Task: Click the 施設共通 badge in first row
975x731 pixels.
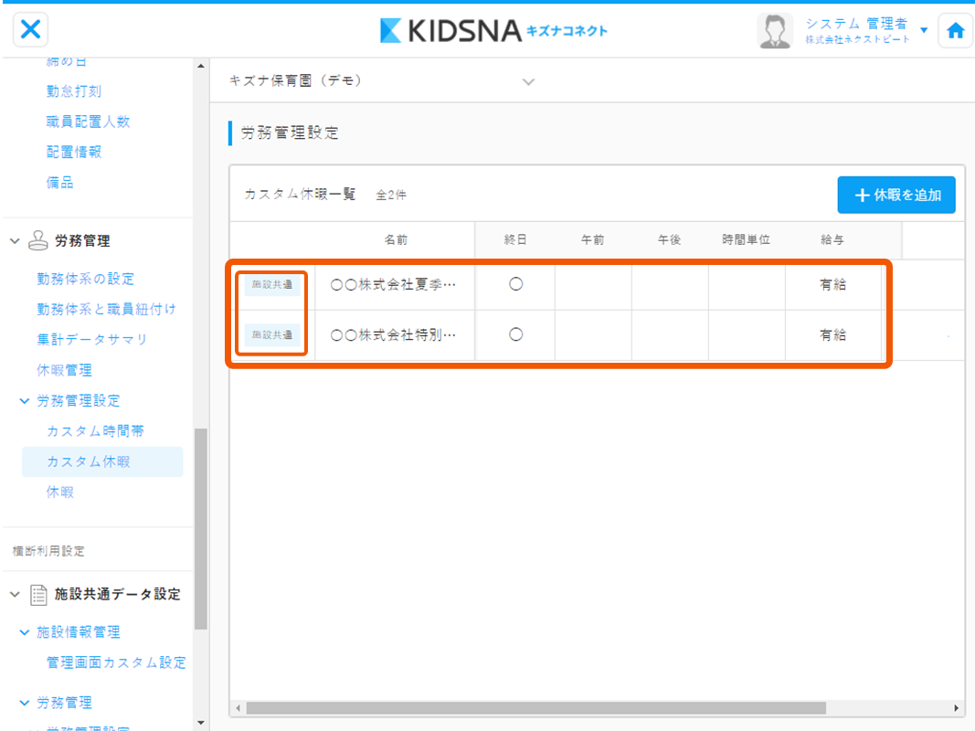Action: click(x=272, y=285)
